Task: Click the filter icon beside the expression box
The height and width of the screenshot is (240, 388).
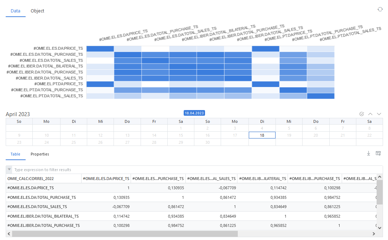Action: [x=9, y=170]
